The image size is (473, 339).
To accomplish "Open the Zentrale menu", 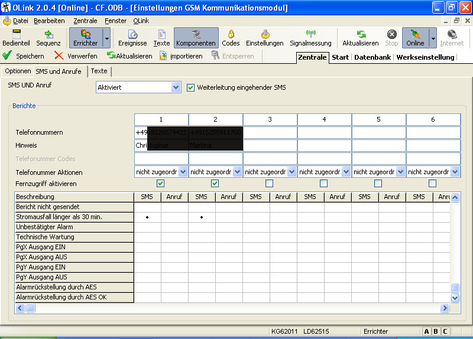I will click(86, 20).
